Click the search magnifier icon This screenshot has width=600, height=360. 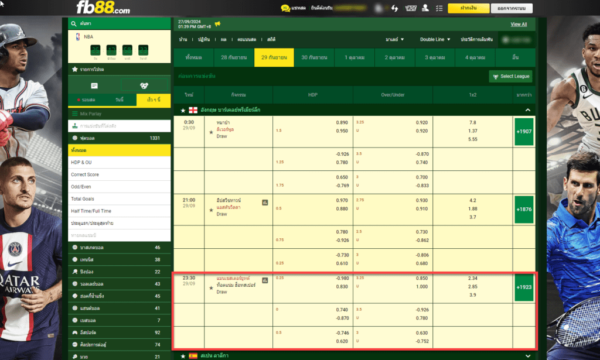pos(73,23)
